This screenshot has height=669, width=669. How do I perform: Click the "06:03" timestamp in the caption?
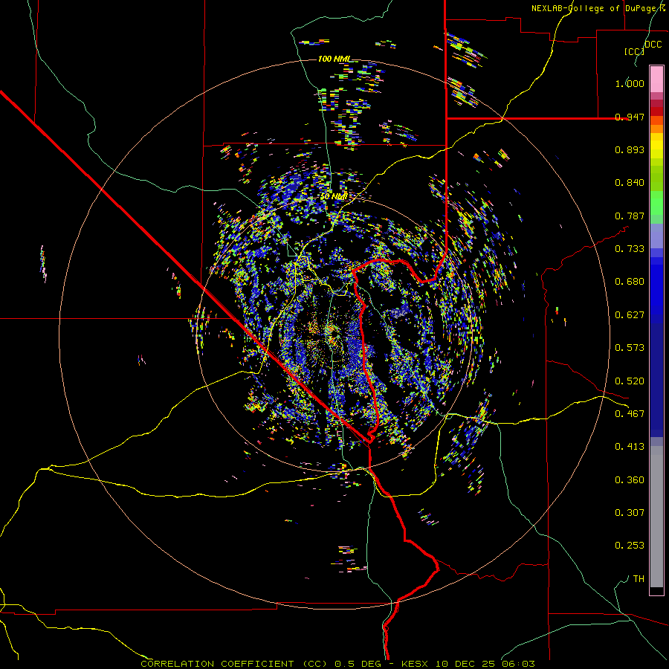tap(519, 664)
